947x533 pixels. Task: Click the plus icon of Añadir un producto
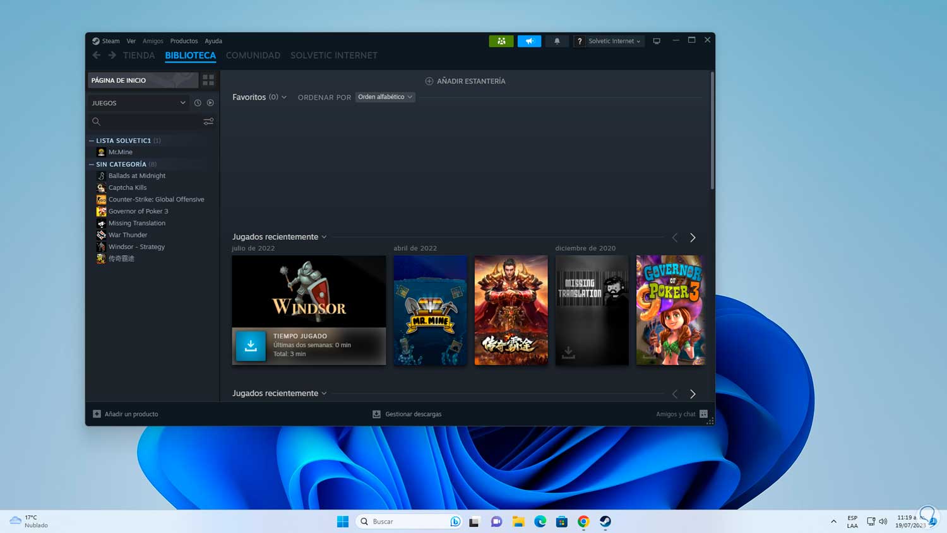[97, 414]
